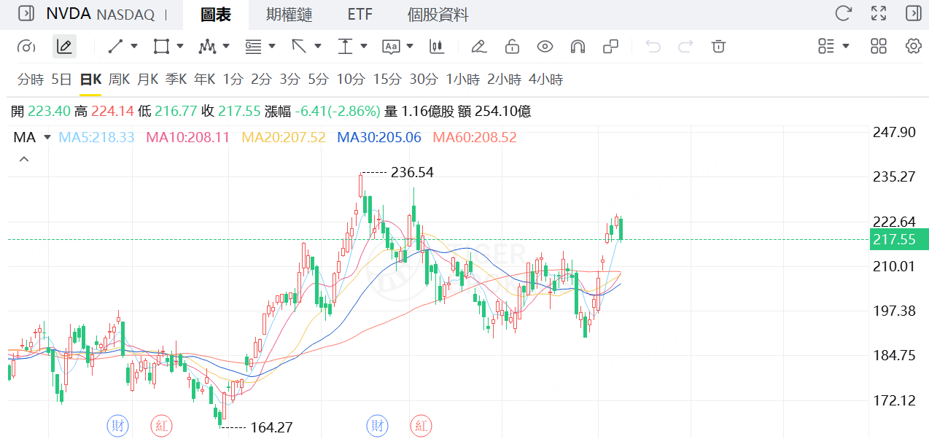Viewport: 929px width, 439px height.
Task: Click the MA30:205.06 indicator label
Action: pyautogui.click(x=379, y=137)
